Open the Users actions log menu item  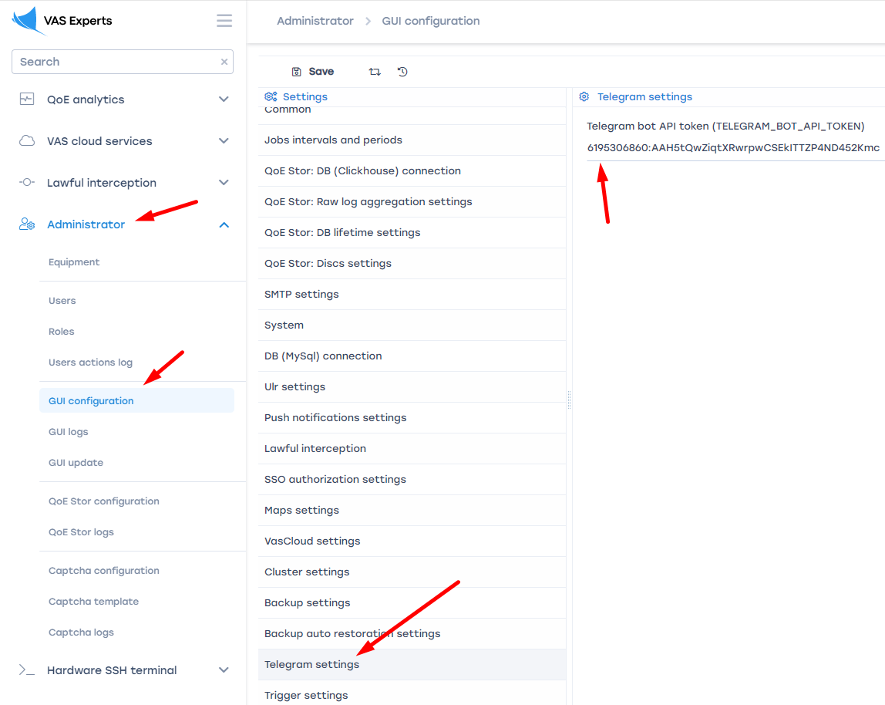pyautogui.click(x=90, y=363)
